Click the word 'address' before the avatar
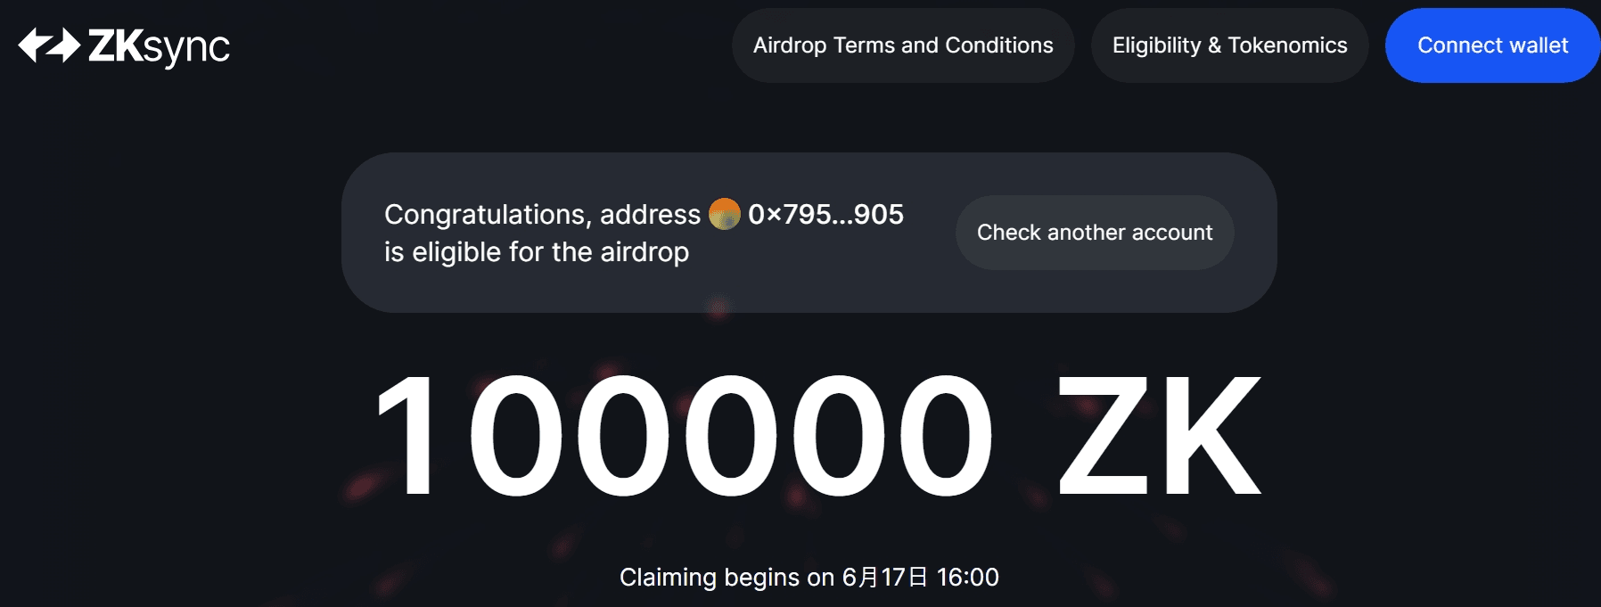 pyautogui.click(x=650, y=215)
